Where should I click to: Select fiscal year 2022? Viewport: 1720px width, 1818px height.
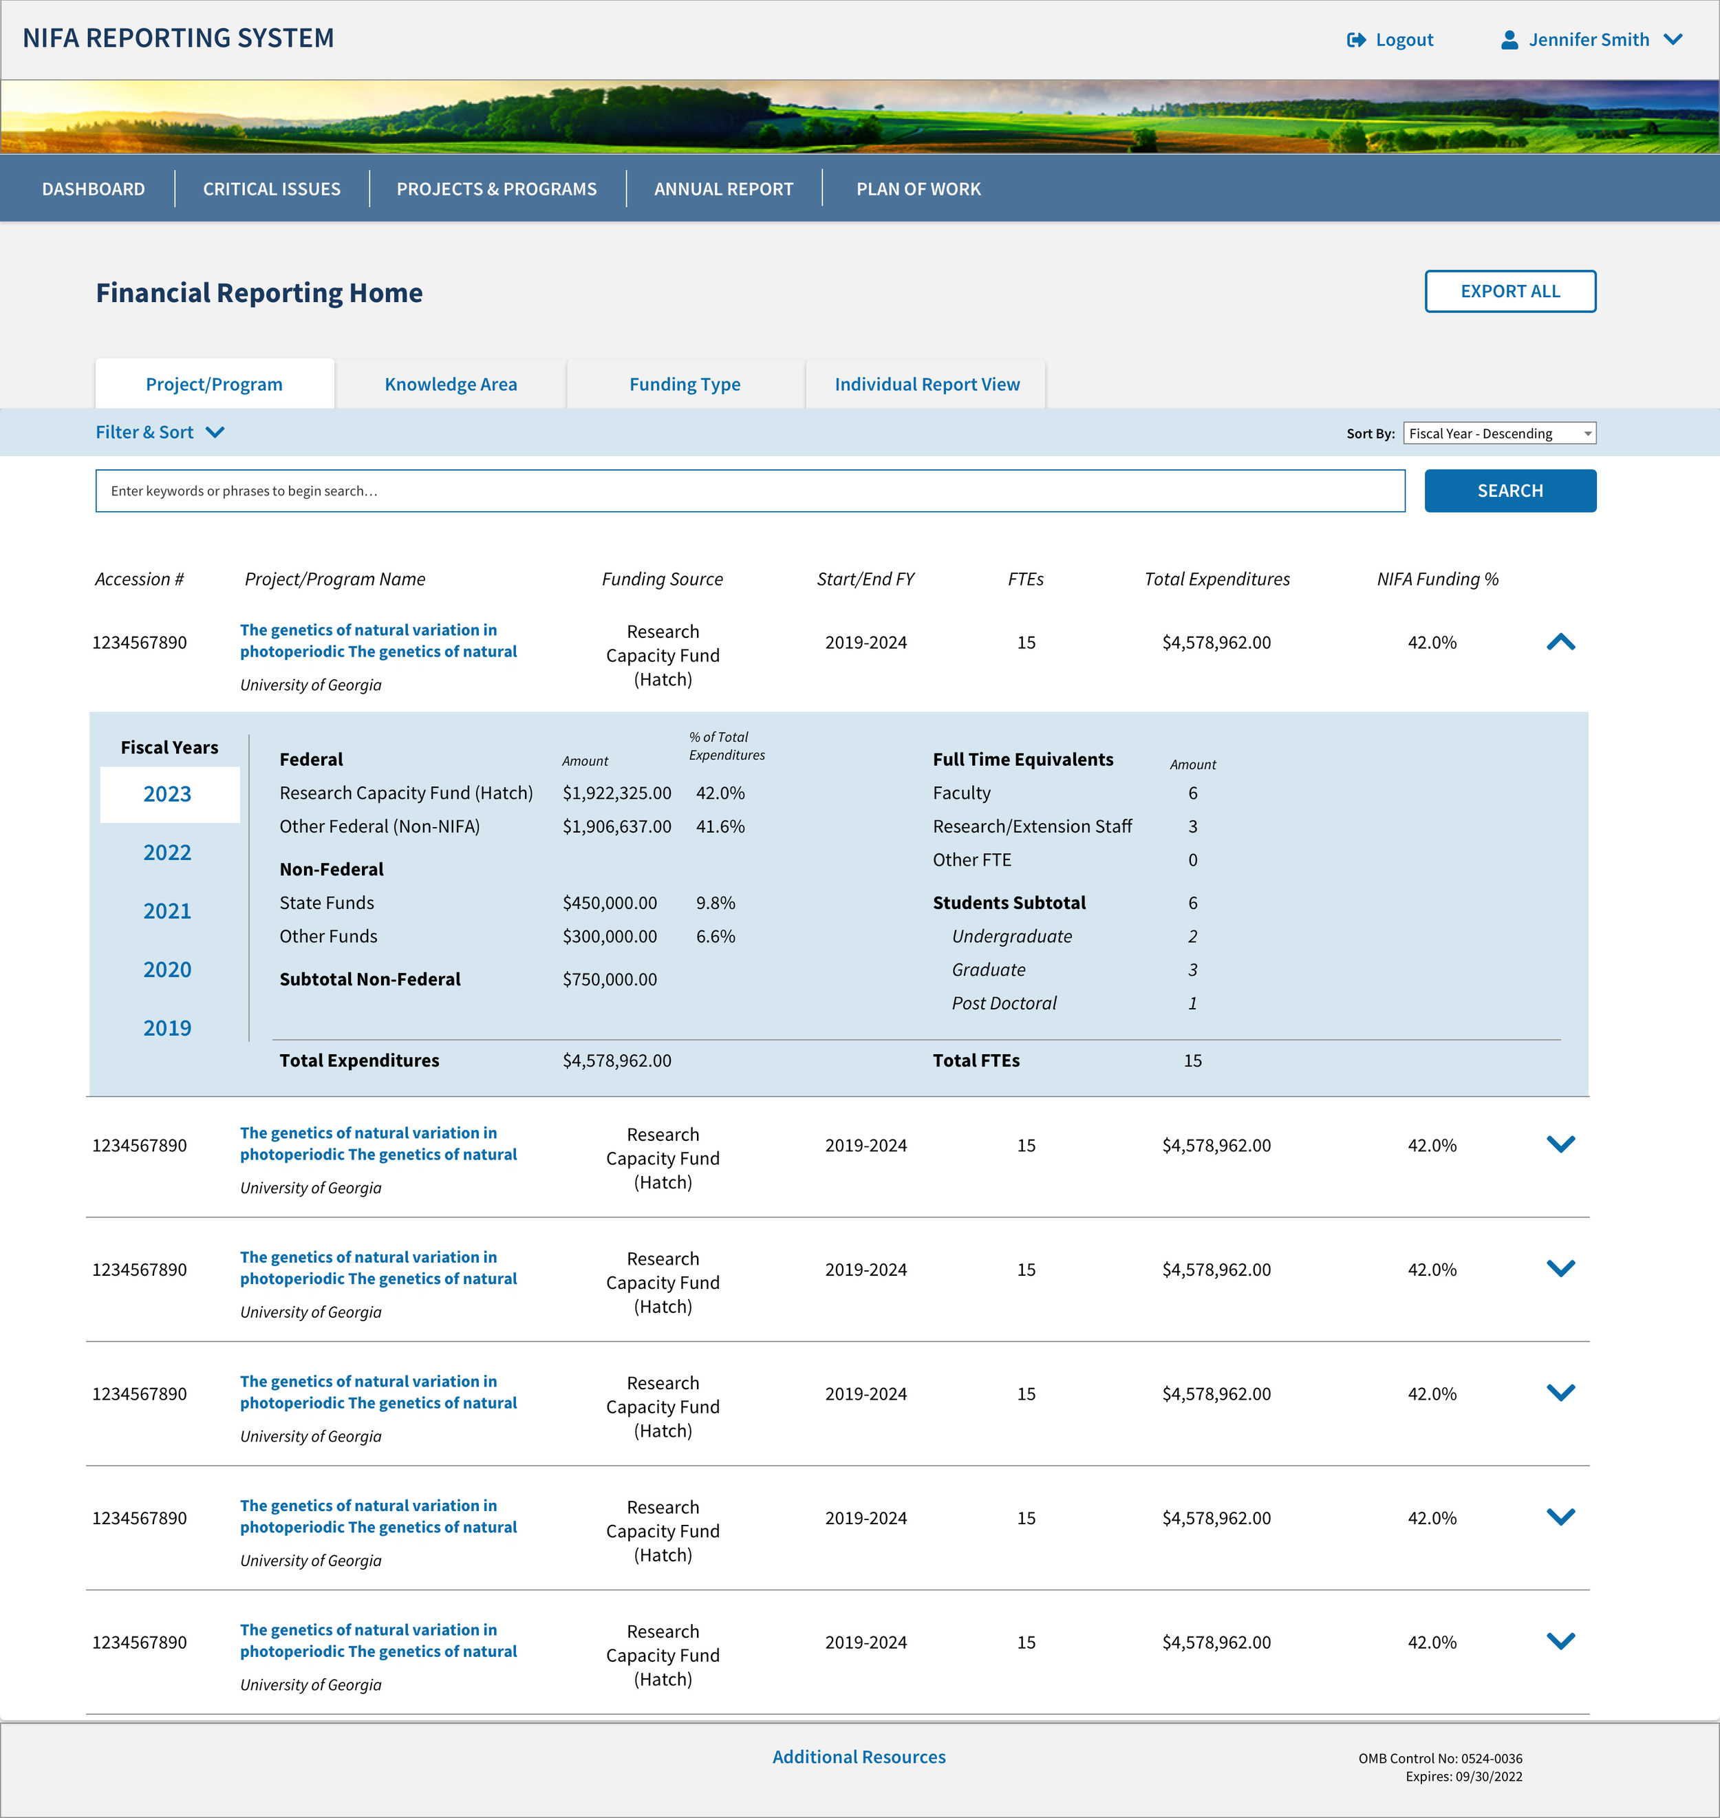click(167, 853)
